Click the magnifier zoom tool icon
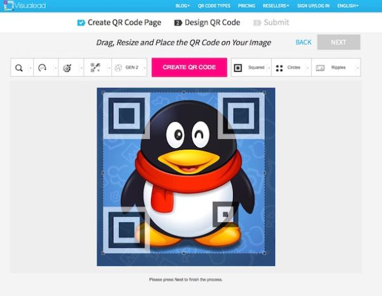This screenshot has height=296, width=382. [18, 68]
